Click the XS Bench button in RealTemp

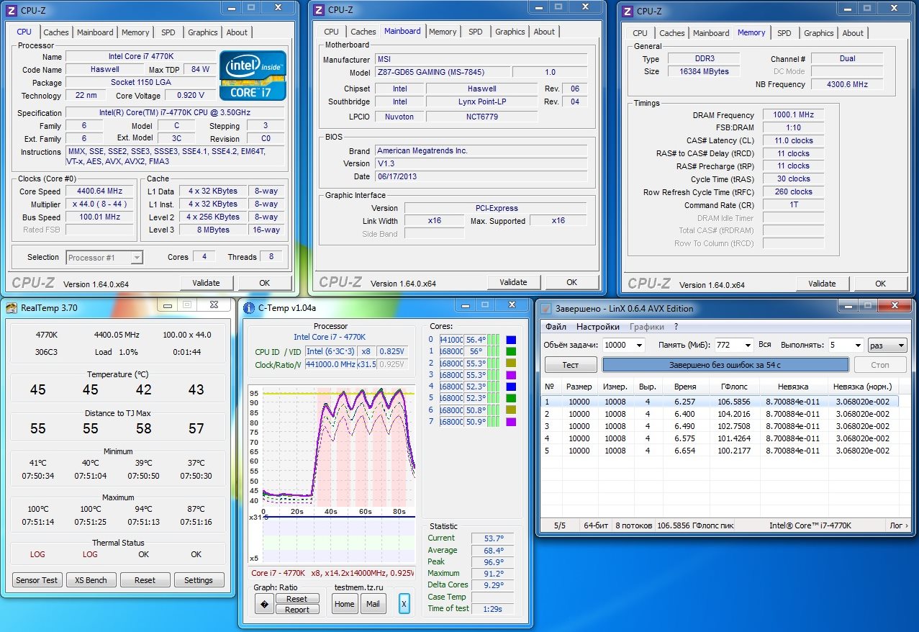[x=91, y=580]
